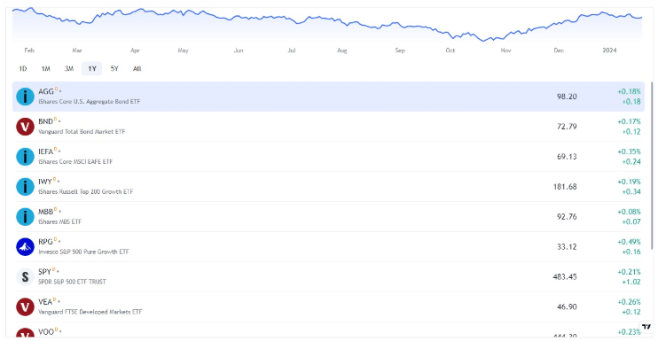The height and width of the screenshot is (341, 658).
Task: Switch to the 1M time range
Action: point(46,69)
